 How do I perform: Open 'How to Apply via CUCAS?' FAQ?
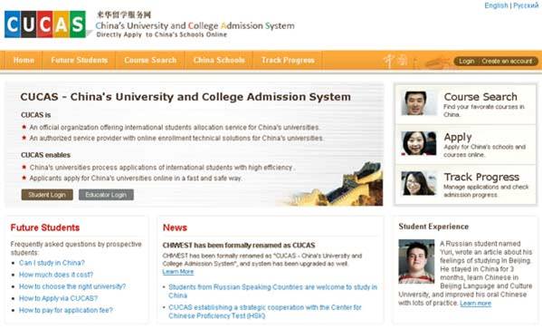point(59,298)
